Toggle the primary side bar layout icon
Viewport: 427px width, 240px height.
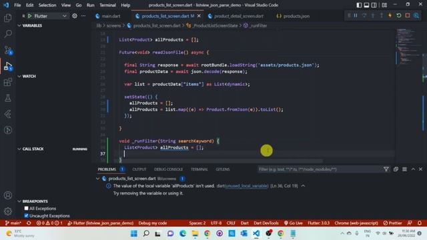(x=359, y=5)
